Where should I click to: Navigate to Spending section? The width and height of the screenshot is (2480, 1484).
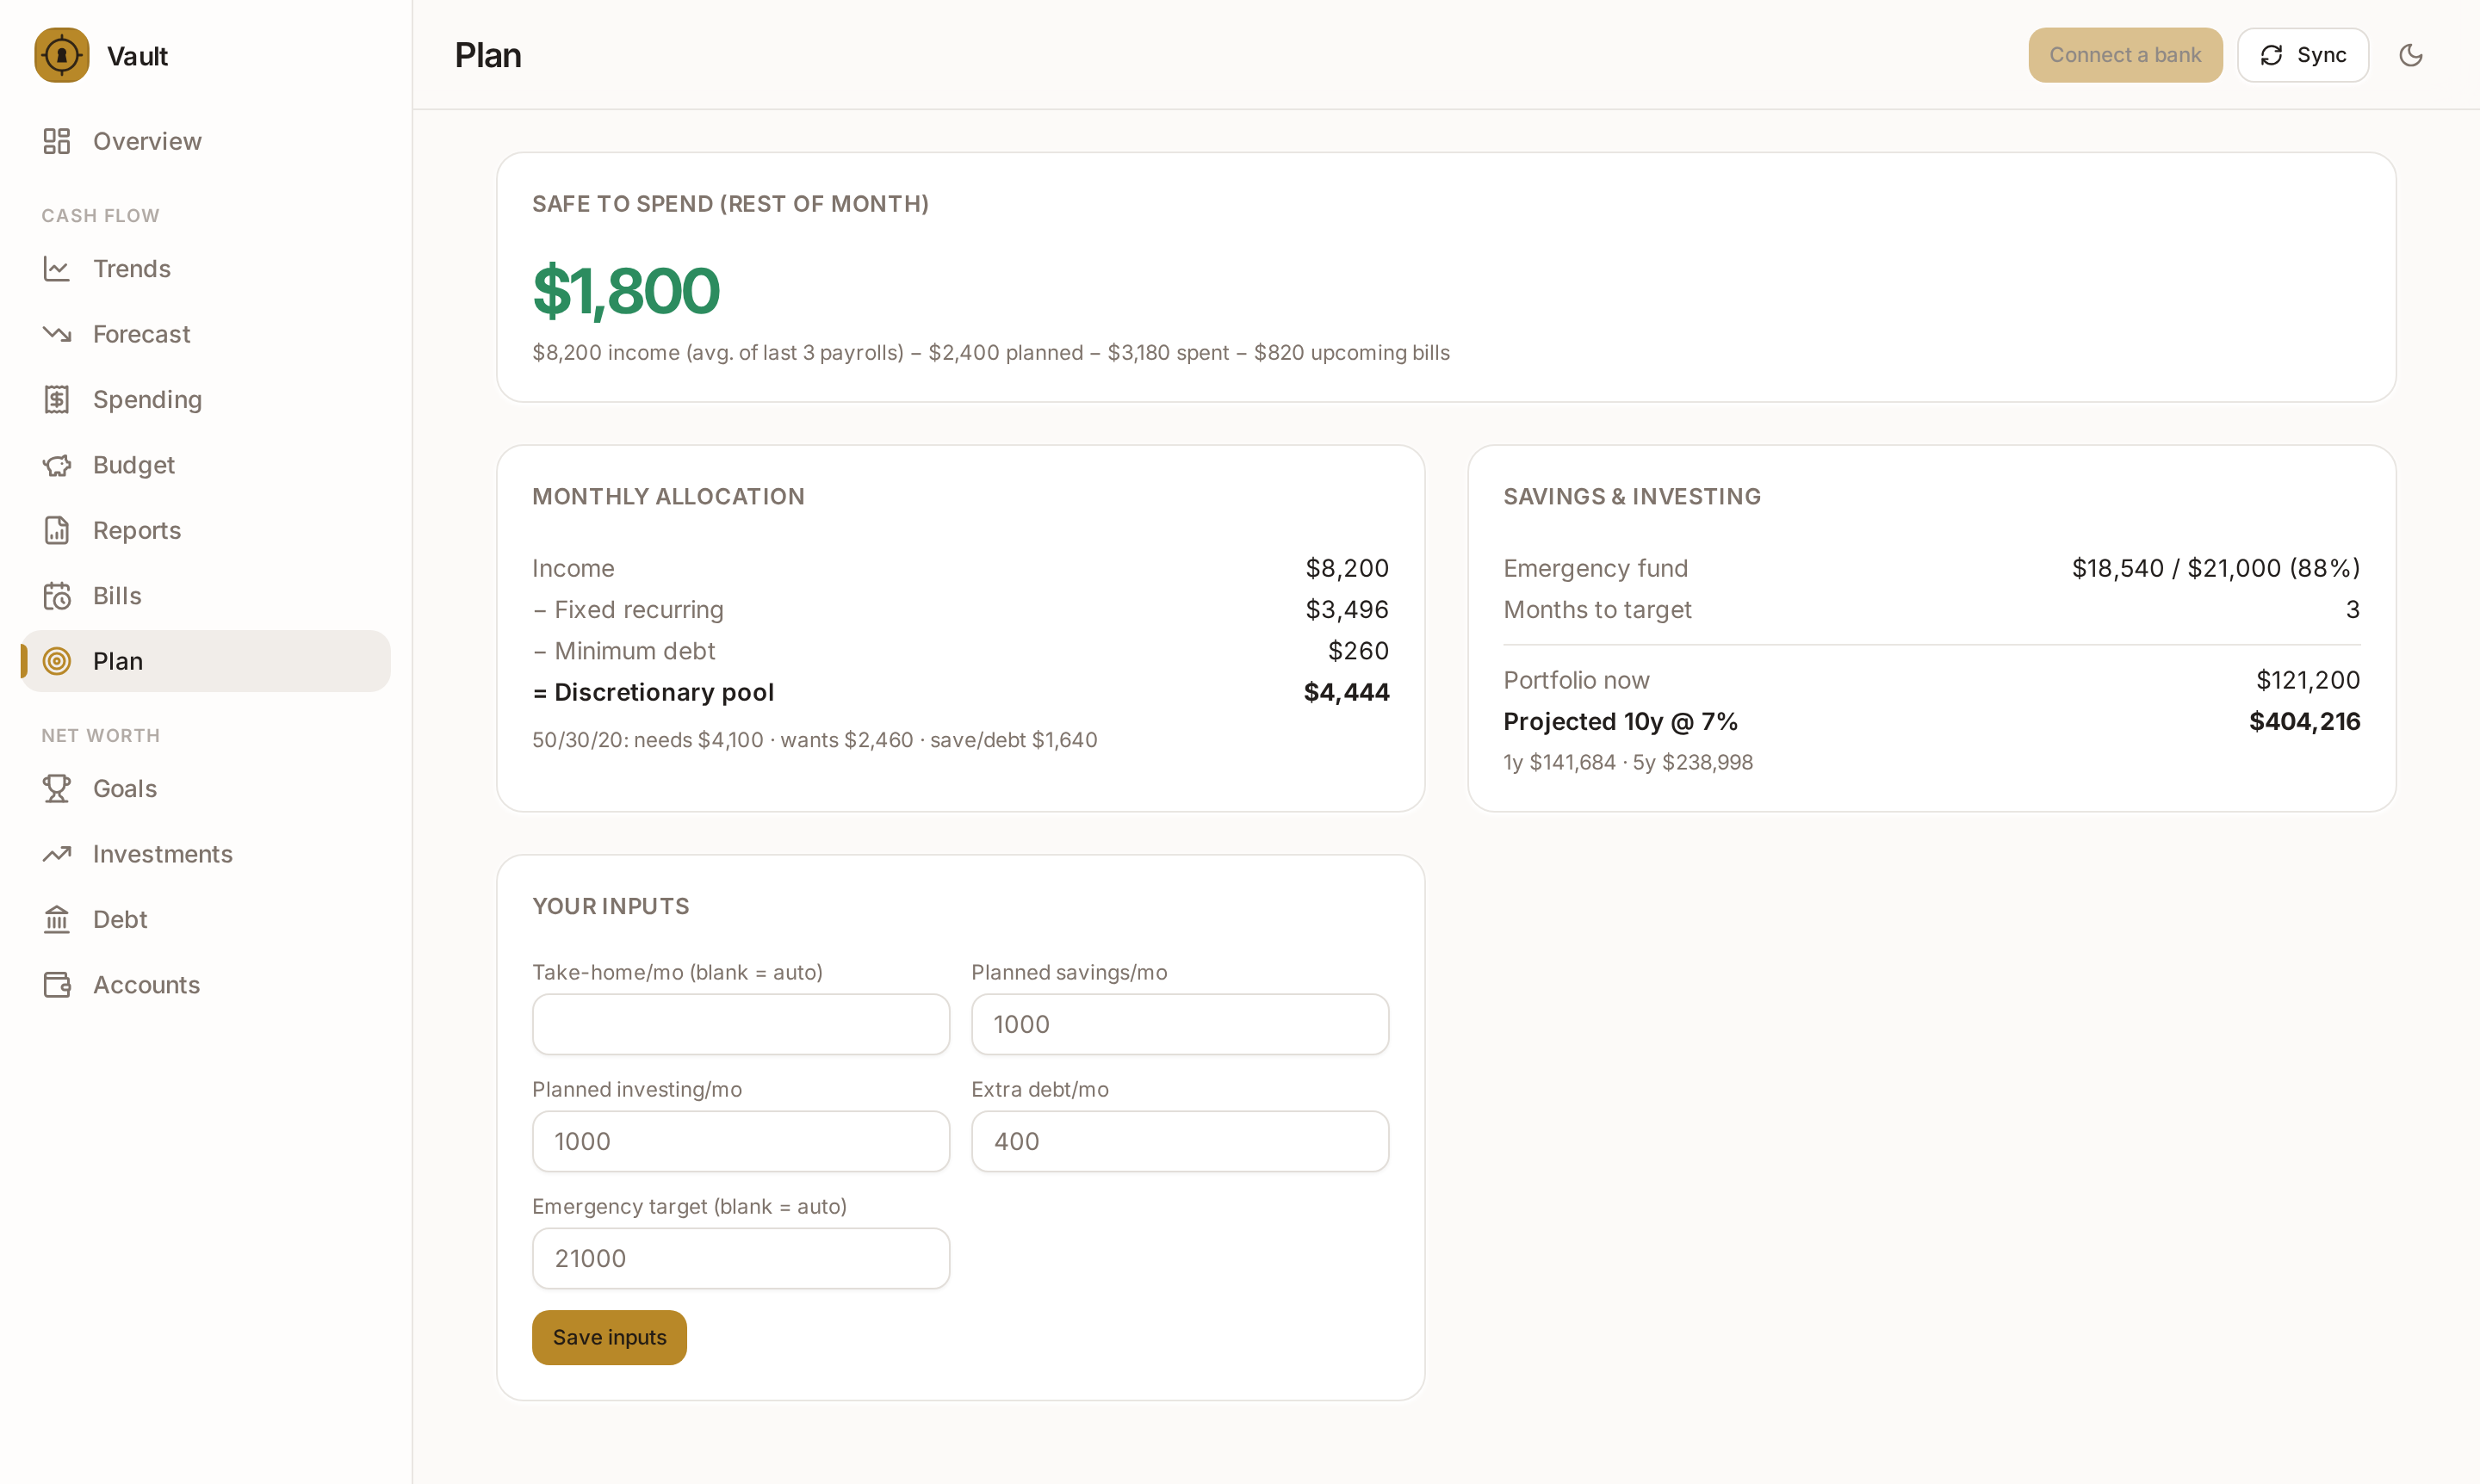pos(205,399)
